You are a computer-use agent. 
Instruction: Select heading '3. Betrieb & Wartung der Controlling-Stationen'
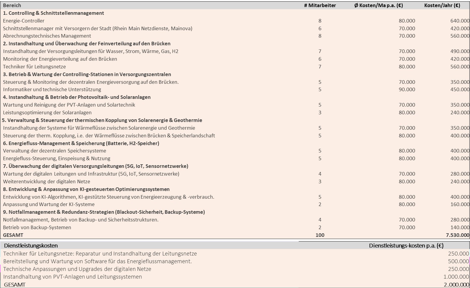87,74
